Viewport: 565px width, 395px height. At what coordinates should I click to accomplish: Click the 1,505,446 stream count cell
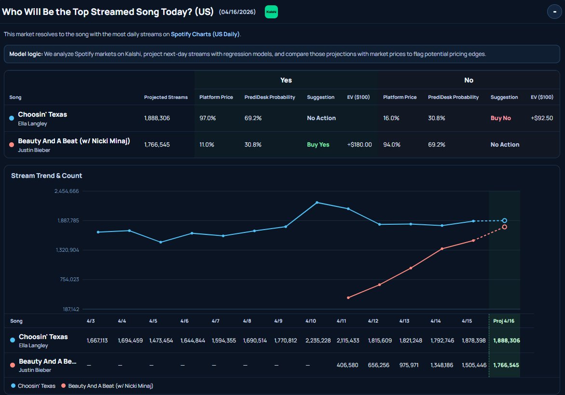pos(474,365)
